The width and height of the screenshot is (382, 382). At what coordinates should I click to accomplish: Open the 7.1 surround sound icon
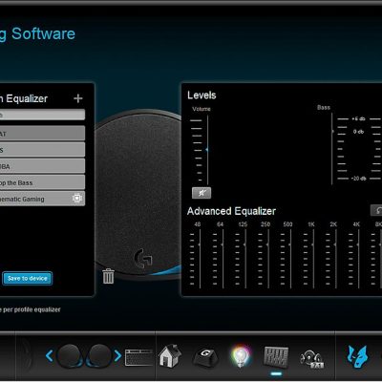coord(312,359)
